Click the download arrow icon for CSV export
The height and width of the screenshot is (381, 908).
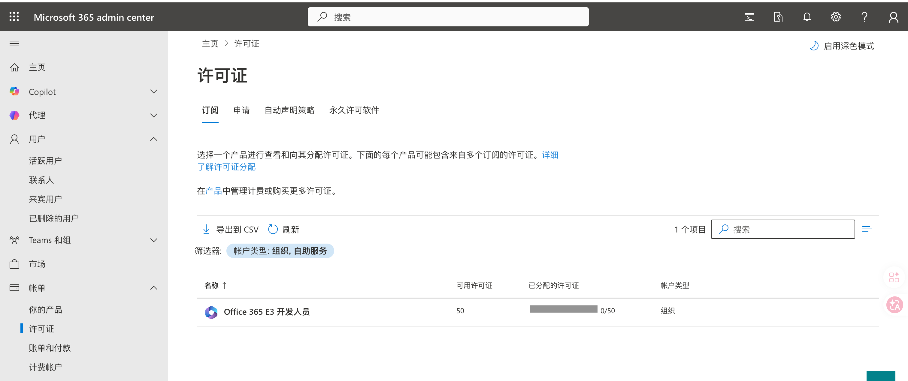coord(206,229)
